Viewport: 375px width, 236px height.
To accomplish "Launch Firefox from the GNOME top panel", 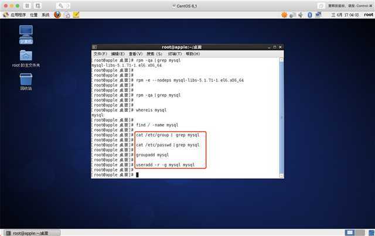I will tap(57, 15).
